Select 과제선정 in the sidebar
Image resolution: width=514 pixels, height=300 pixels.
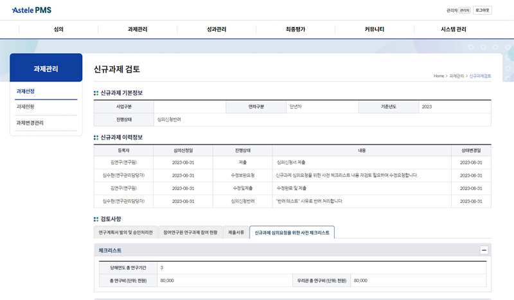[x=26, y=91]
